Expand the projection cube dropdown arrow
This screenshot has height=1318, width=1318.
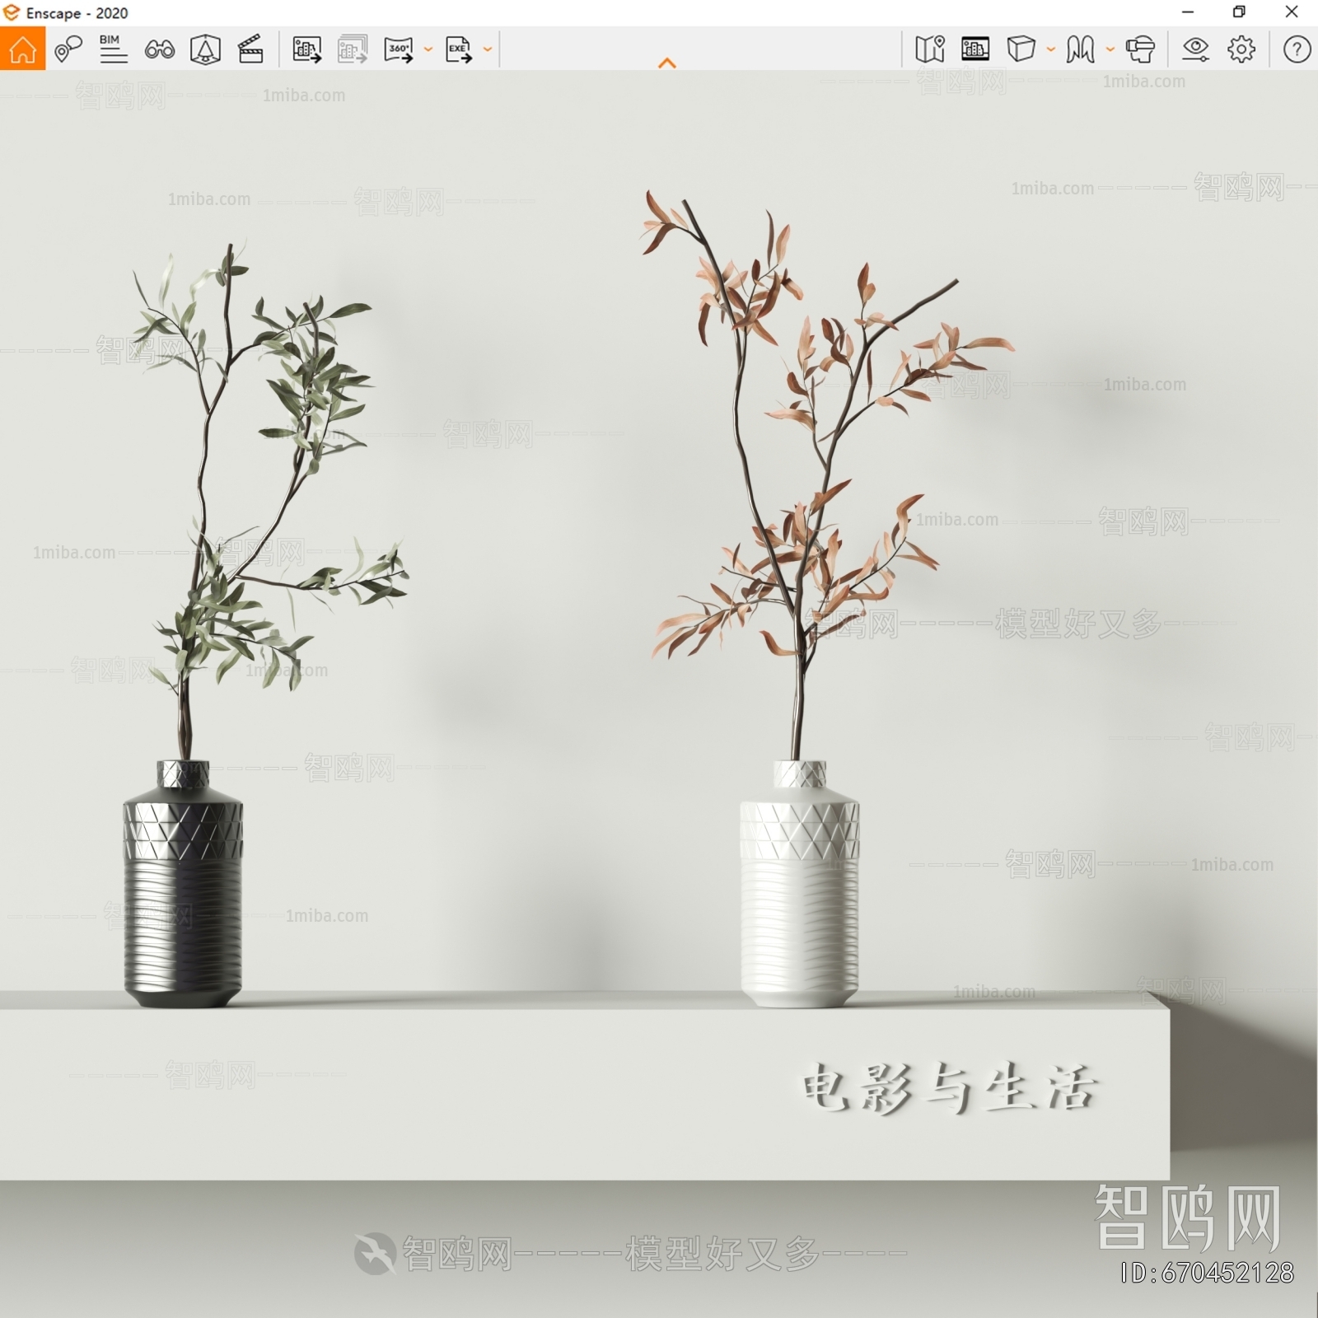click(1051, 49)
